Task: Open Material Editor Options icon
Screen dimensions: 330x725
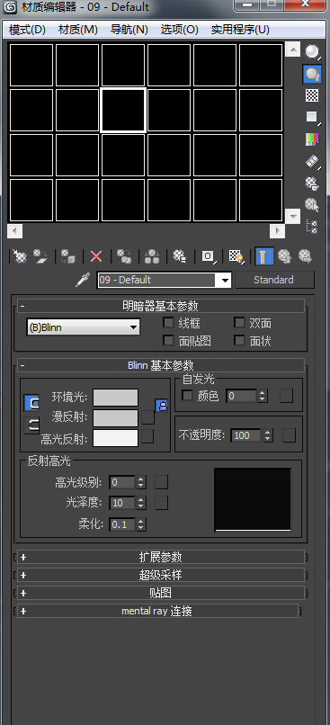Action: [x=312, y=183]
